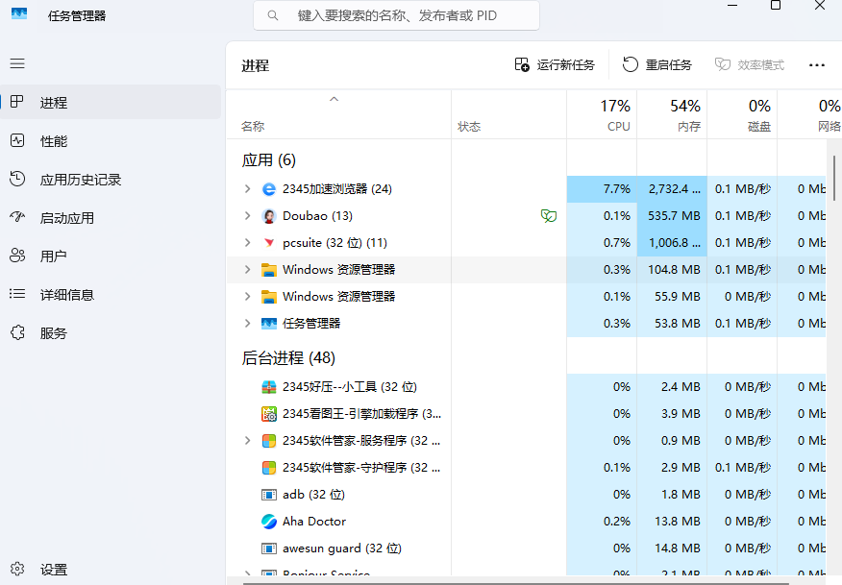Click the 2,732.4 memory value cell
Viewport: 842px width, 585px height.
(672, 189)
